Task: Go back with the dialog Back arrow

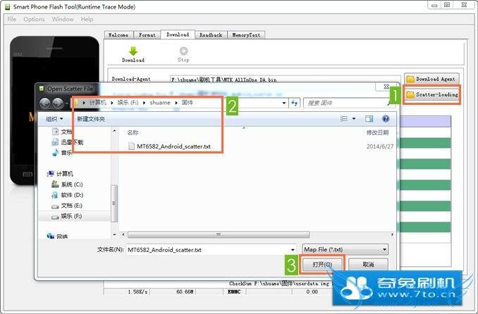Action: (45, 103)
